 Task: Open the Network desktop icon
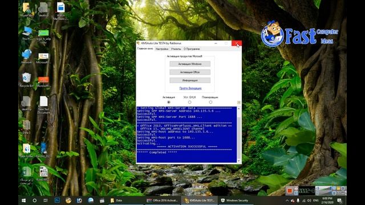coord(26,56)
